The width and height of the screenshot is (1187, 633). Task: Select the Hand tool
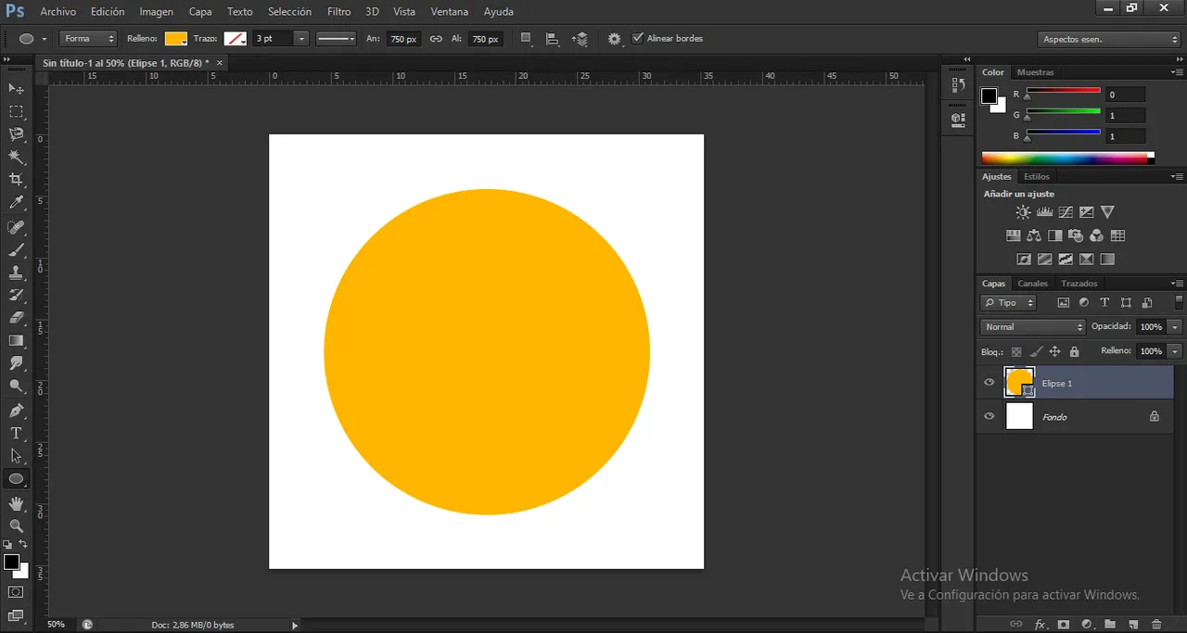[16, 503]
